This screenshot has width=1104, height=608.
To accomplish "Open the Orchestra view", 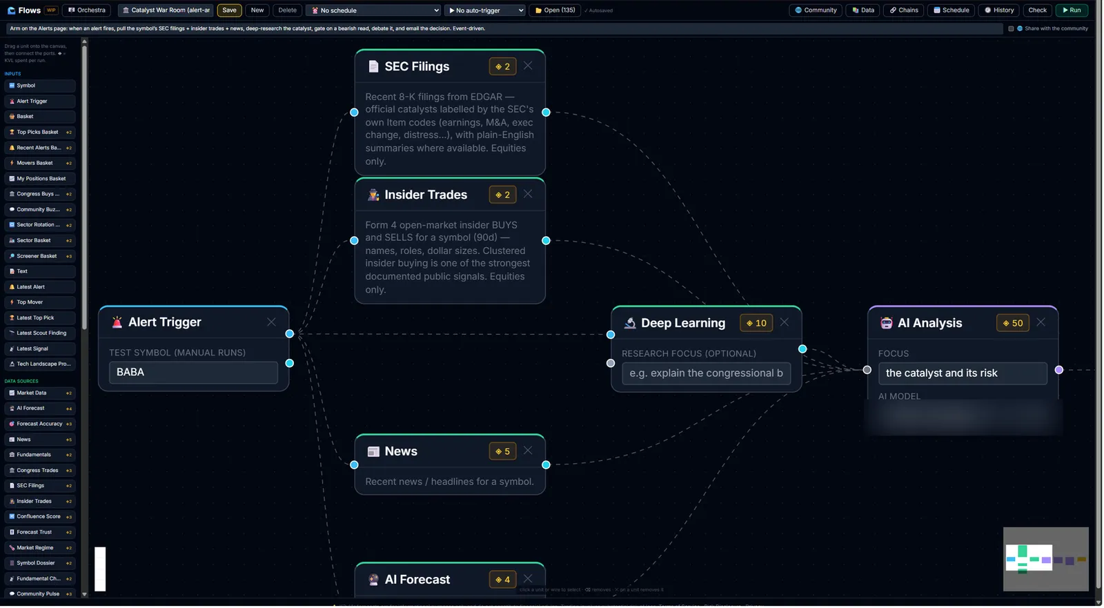I will [87, 10].
